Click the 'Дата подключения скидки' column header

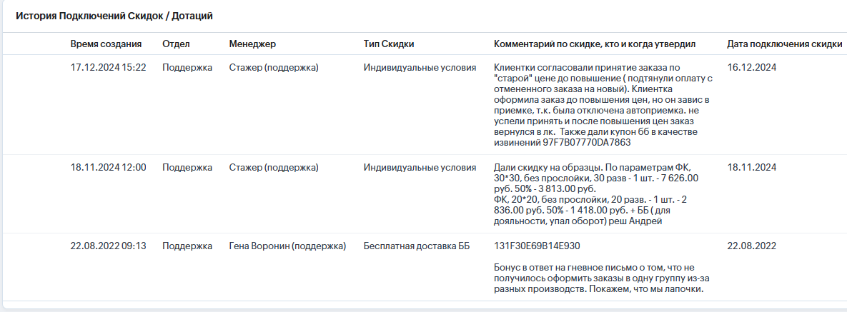784,44
